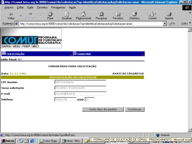Open the Favoritos toolbar icon
This screenshot has height=144, width=192.
tap(118, 14)
